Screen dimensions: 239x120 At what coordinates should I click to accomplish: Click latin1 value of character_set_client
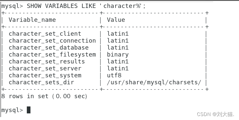[118, 34]
